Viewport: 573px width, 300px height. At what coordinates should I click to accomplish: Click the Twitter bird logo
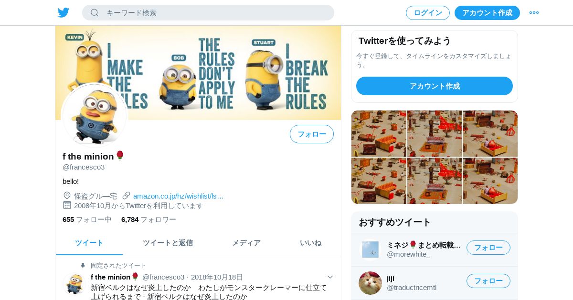point(64,13)
